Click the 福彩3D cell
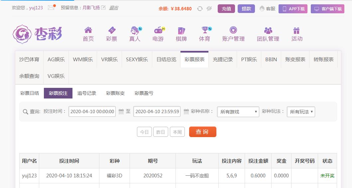352x188 pixels. pyautogui.click(x=114, y=176)
